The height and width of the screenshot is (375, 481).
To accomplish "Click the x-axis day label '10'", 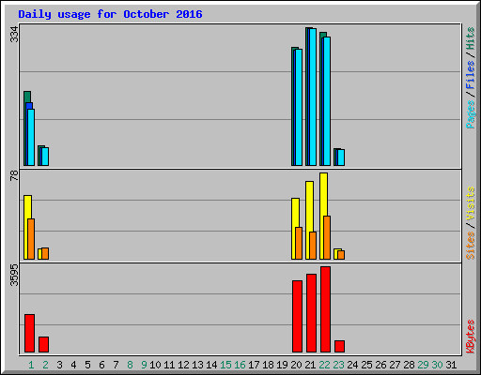I will click(155, 365).
